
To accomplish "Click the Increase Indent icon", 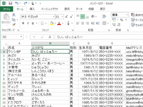I will tap(98, 23).
